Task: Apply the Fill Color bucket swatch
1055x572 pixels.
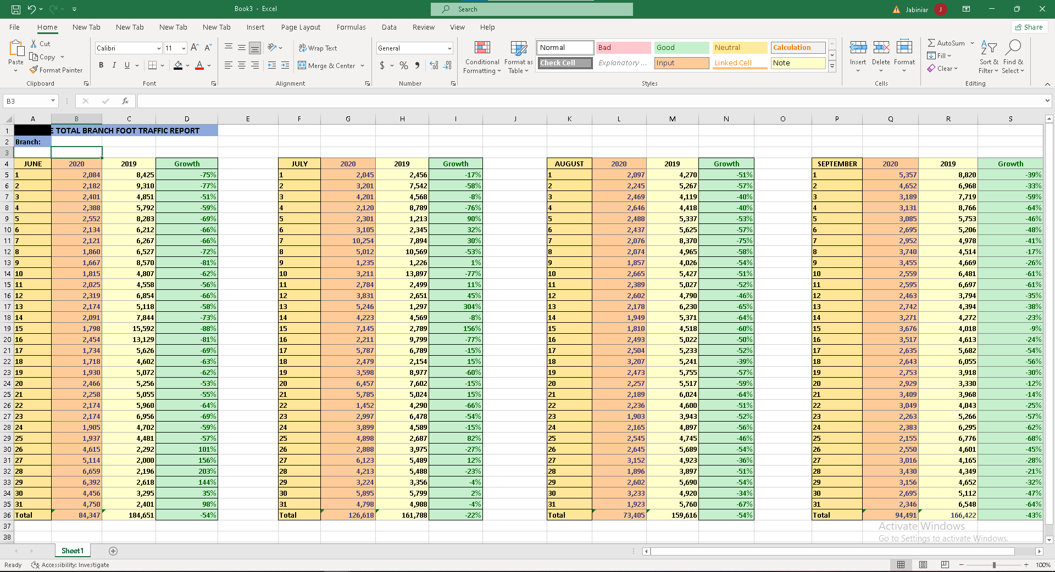Action: [178, 65]
